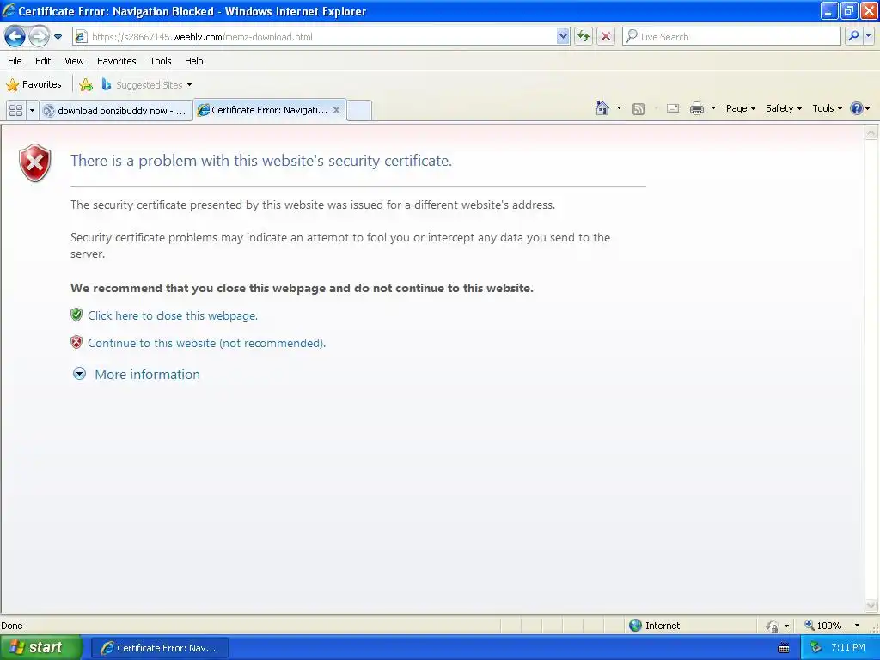This screenshot has width=880, height=660.
Task: Expand the Home button dropdown arrow
Action: click(x=619, y=108)
